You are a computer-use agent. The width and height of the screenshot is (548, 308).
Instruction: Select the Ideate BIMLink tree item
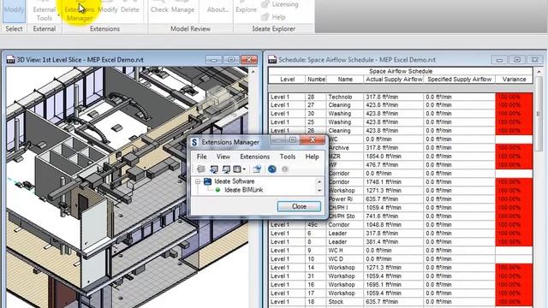click(x=243, y=190)
